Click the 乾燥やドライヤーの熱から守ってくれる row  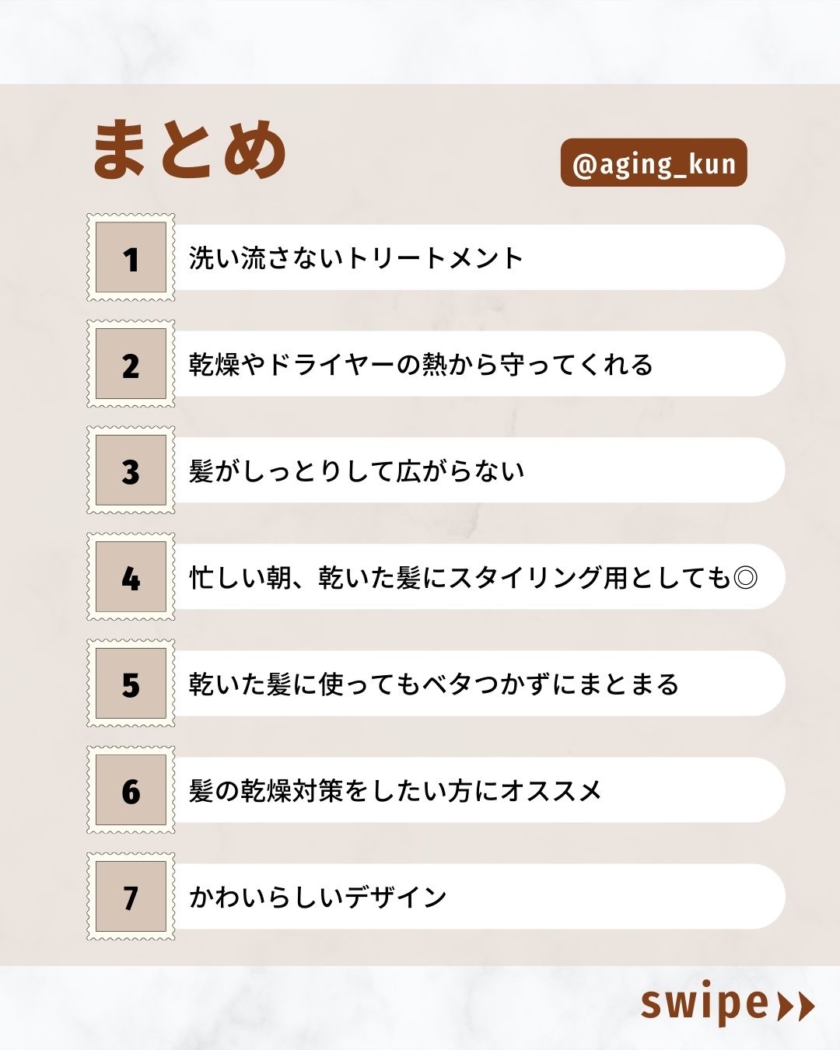click(x=421, y=364)
